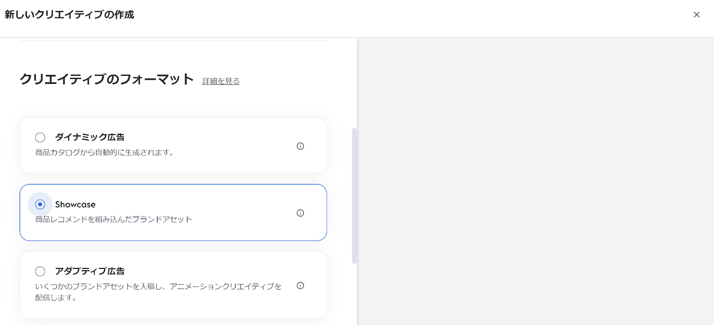Click the アダプティブ広告 option title text
The image size is (714, 325).
pos(90,271)
